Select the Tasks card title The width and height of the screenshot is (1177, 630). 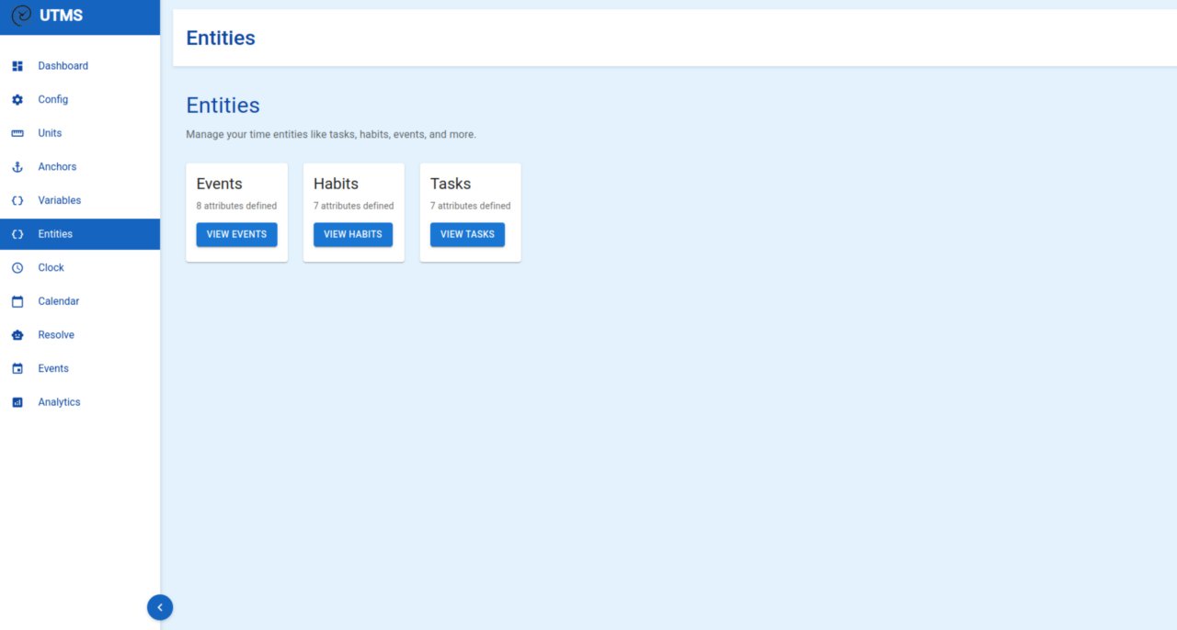451,184
